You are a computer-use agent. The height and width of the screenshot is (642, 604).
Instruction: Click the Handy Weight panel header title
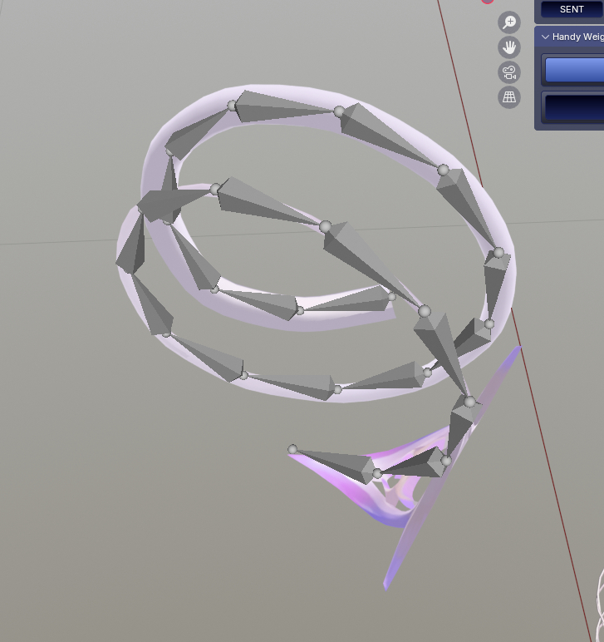pyautogui.click(x=577, y=37)
